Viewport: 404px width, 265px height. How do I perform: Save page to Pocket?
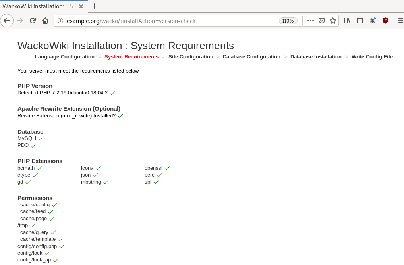point(322,21)
